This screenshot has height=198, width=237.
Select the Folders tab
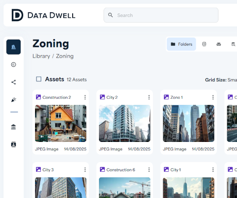click(x=181, y=44)
